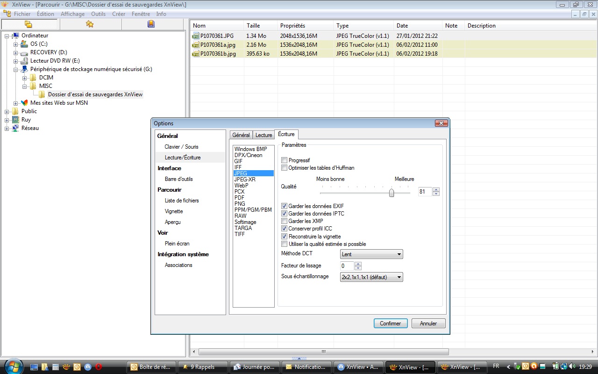598x374 pixels.
Task: Select PNG in the format list
Action: point(240,204)
